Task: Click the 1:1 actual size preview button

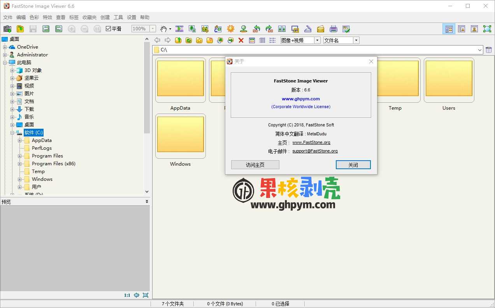Action: click(127, 295)
